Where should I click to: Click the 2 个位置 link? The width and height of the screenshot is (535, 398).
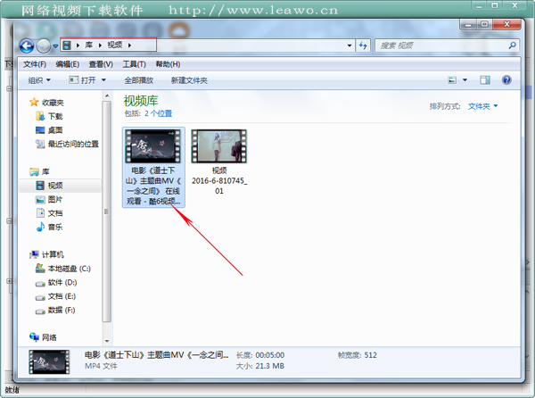(x=159, y=113)
